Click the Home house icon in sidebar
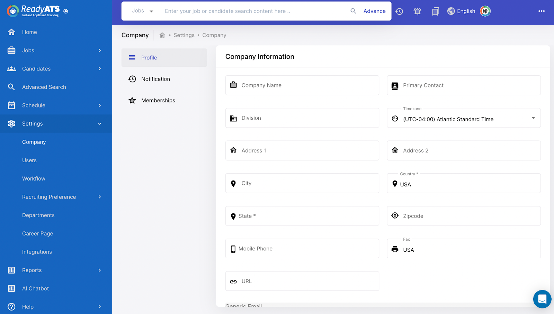This screenshot has width=554, height=314. [11, 32]
